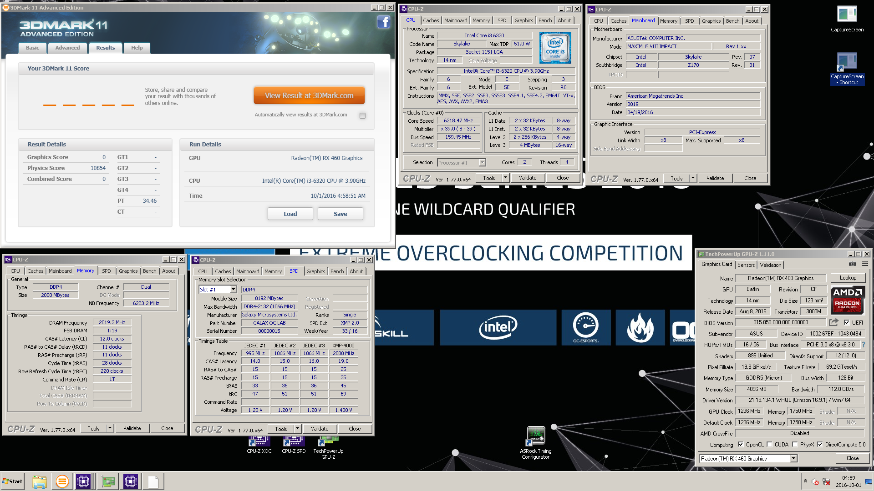Click Close in the CPU-Z SPD window
This screenshot has height=491, width=874.
355,429
